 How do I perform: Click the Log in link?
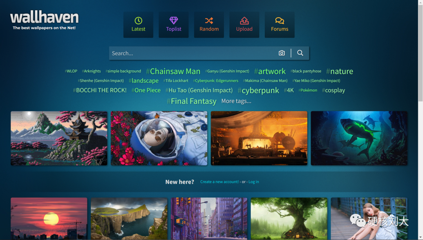[x=253, y=182]
